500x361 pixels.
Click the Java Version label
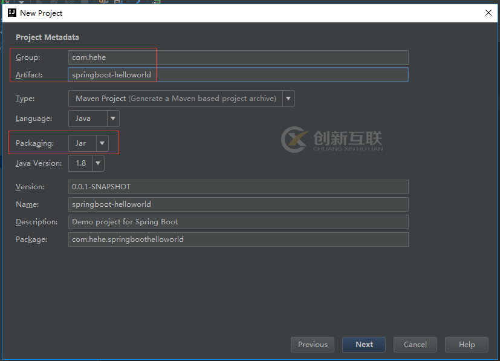tap(39, 163)
